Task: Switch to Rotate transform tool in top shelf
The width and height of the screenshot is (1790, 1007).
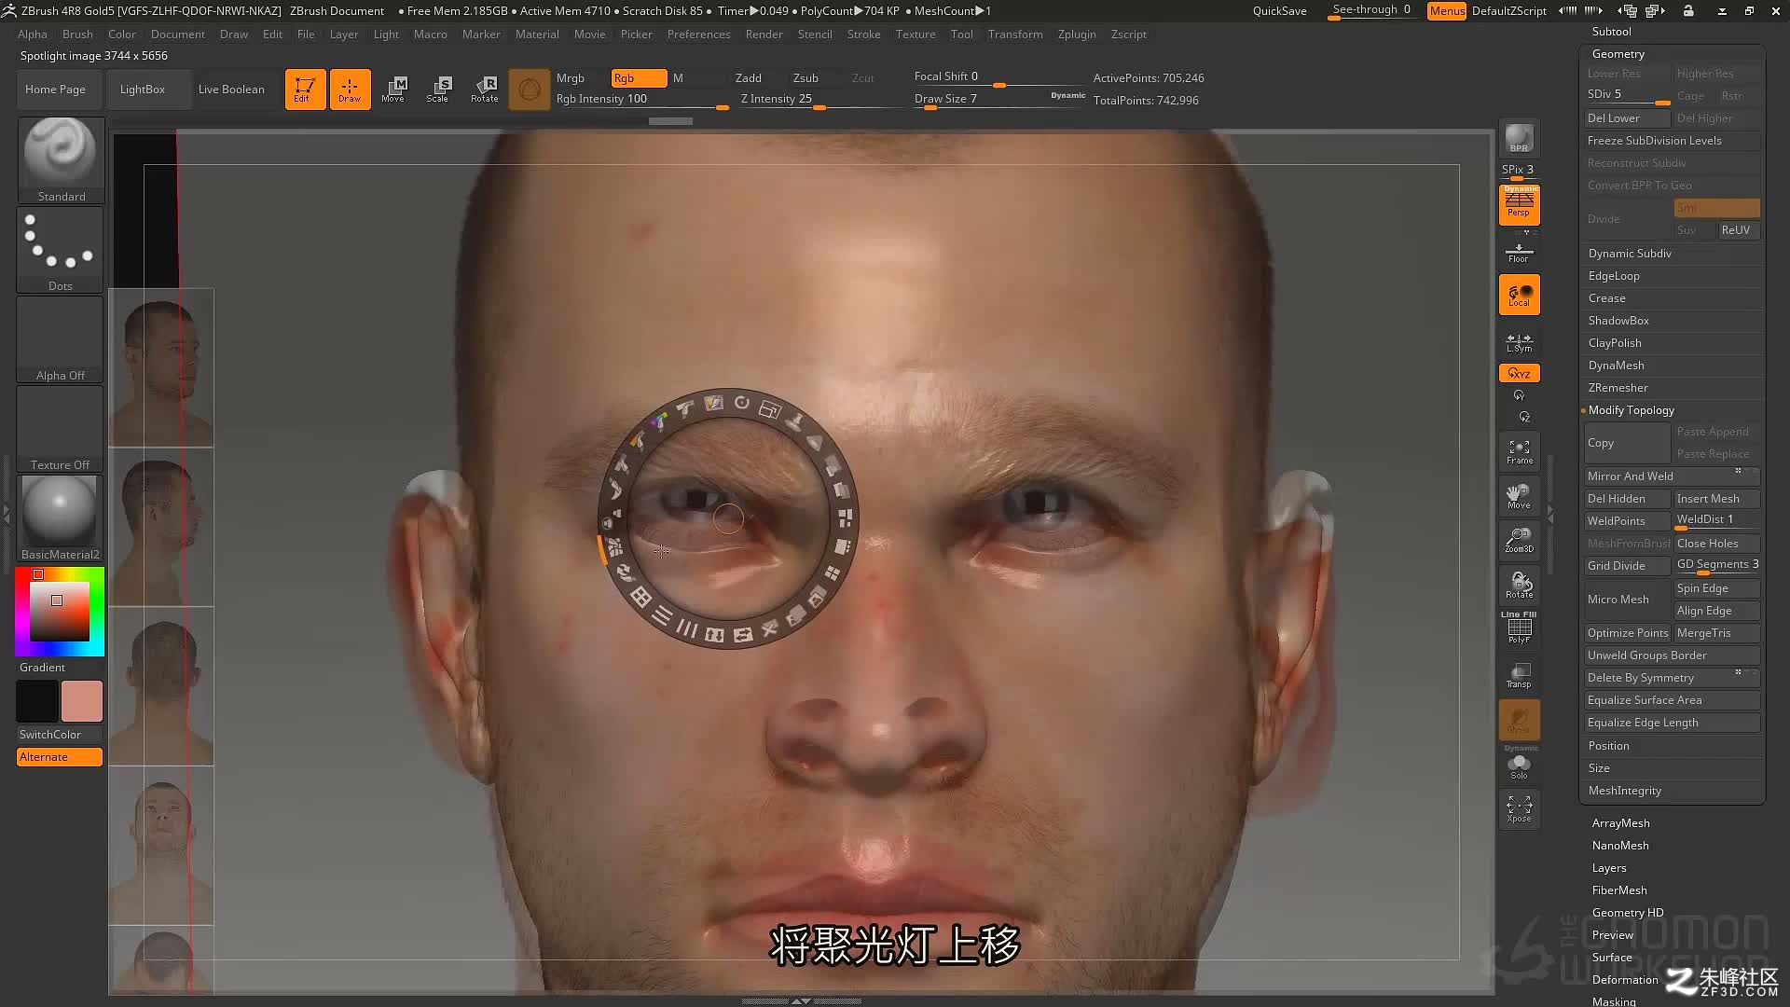Action: click(x=484, y=90)
